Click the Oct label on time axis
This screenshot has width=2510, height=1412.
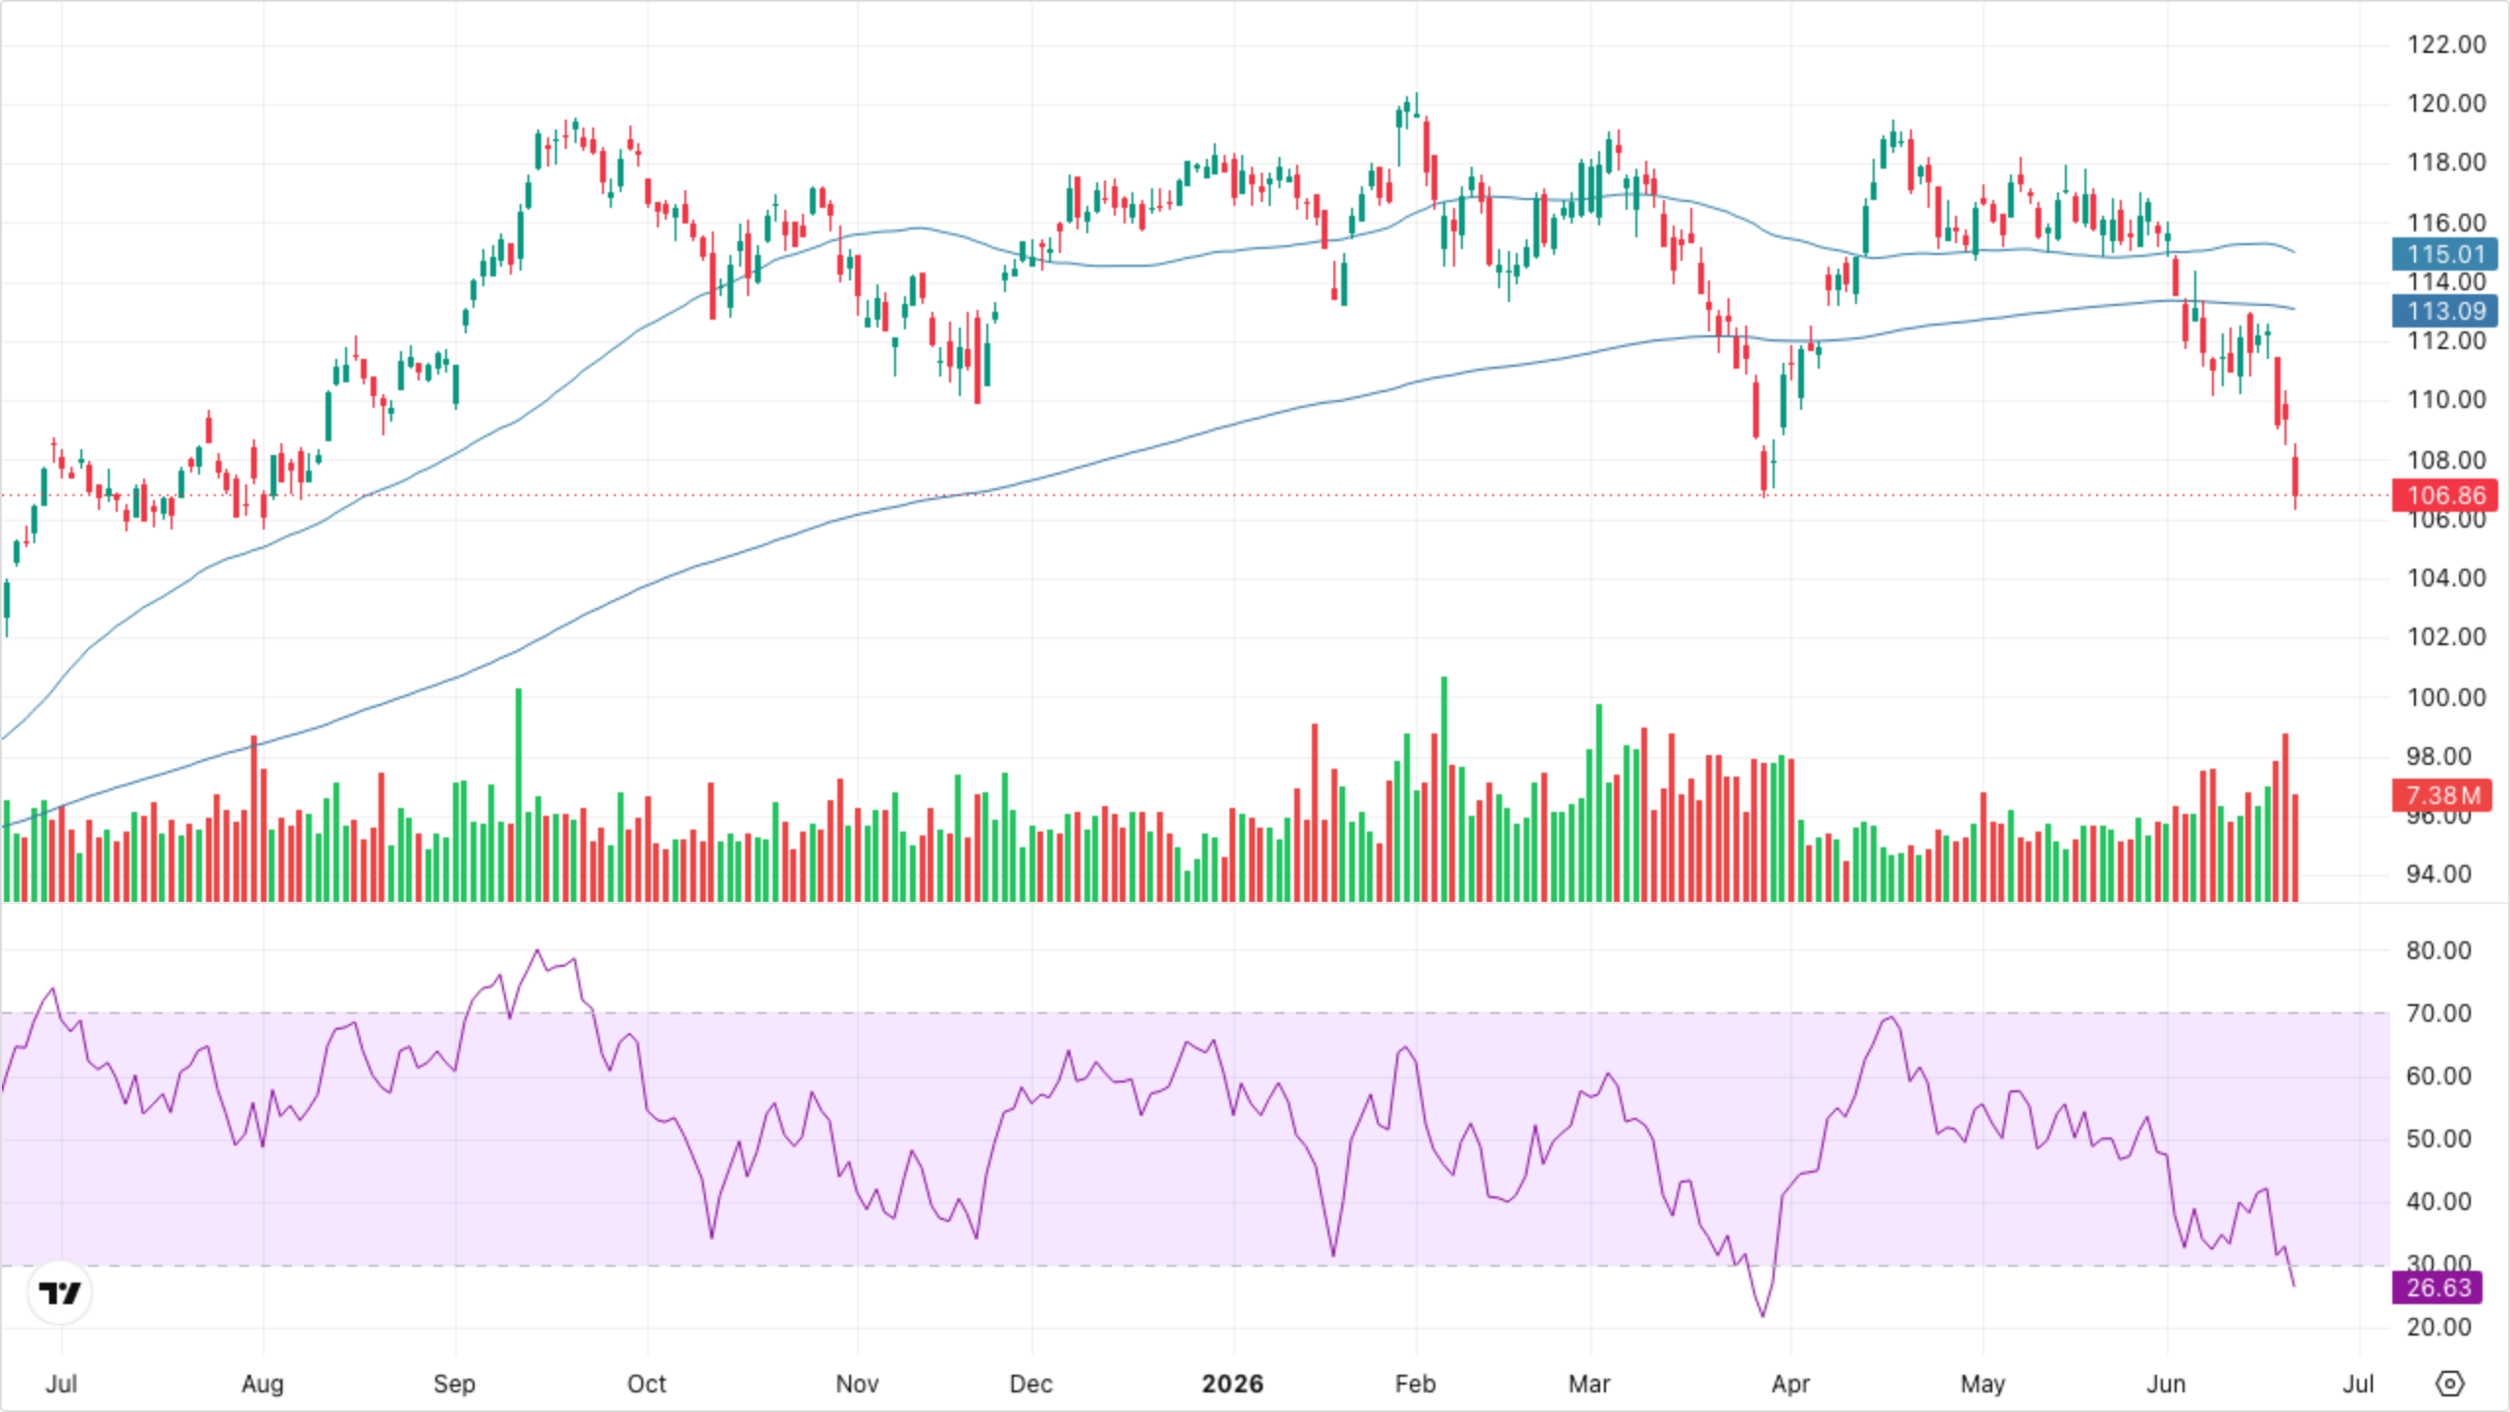pos(646,1384)
